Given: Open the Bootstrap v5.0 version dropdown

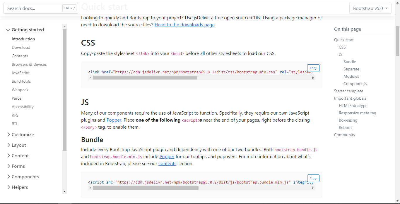Looking at the screenshot, I should [x=370, y=8].
